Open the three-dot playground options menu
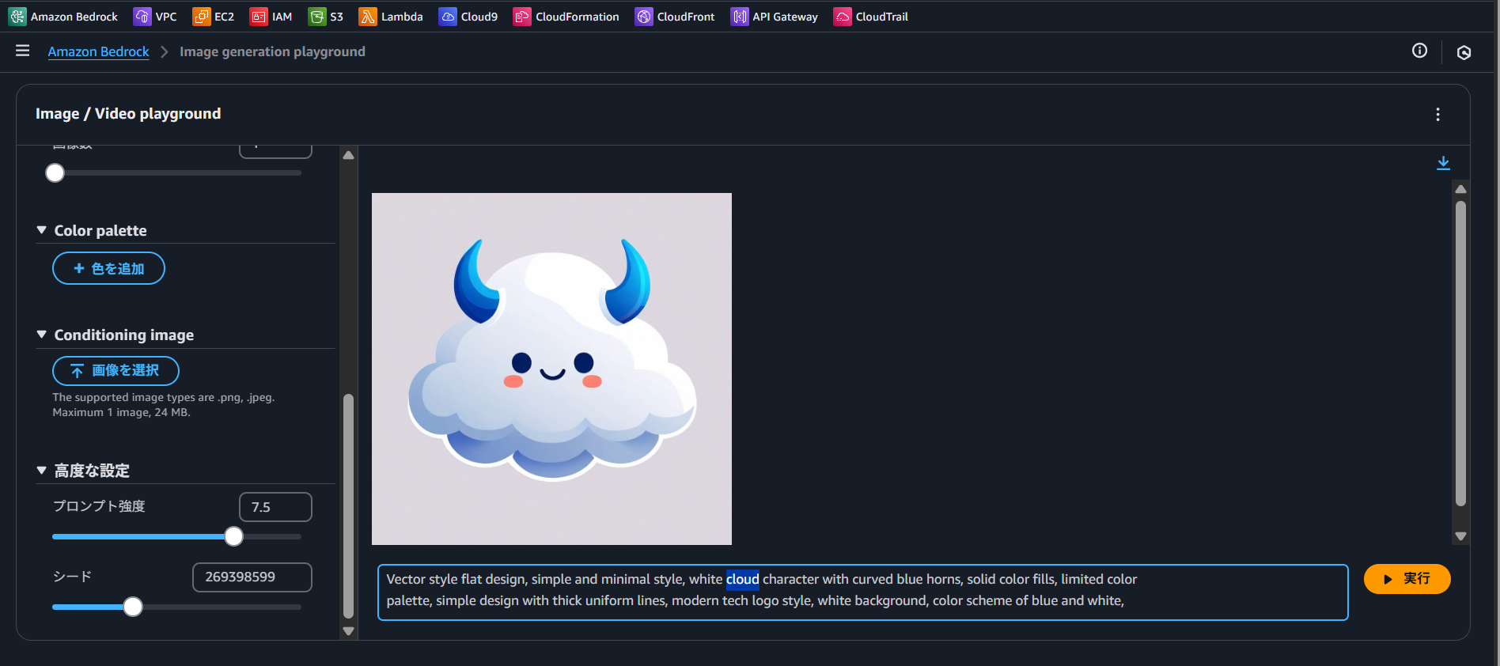Screen dimensions: 1500x666 tap(1437, 114)
